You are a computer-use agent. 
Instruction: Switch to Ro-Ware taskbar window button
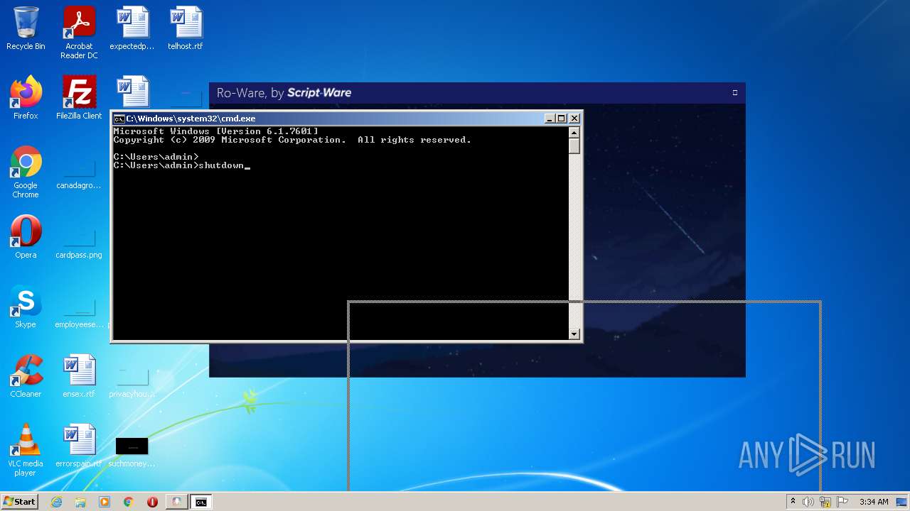coord(176,502)
